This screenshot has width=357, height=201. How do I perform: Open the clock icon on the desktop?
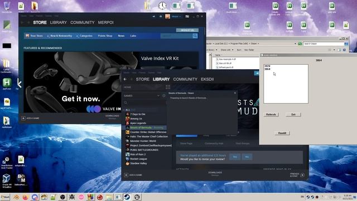162,6
